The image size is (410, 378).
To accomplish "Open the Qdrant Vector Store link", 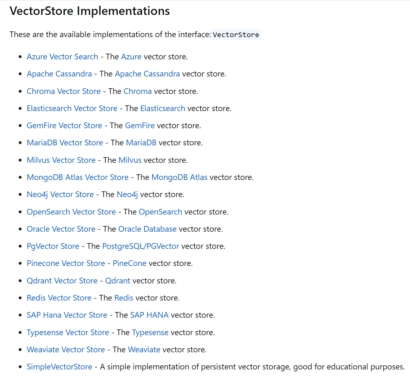I will [x=62, y=281].
